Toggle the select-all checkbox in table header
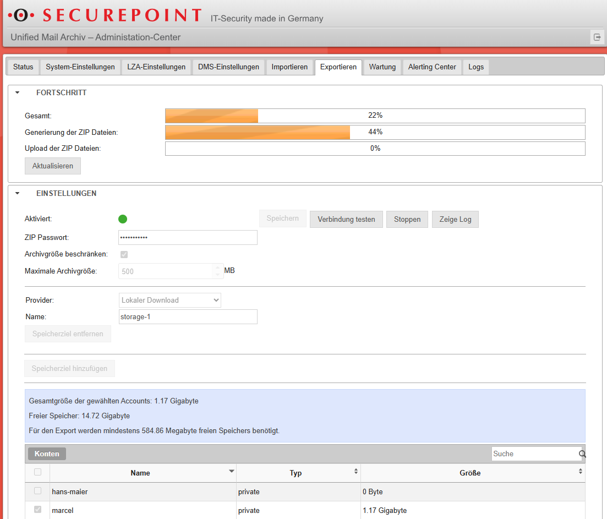607x519 pixels. (37, 472)
